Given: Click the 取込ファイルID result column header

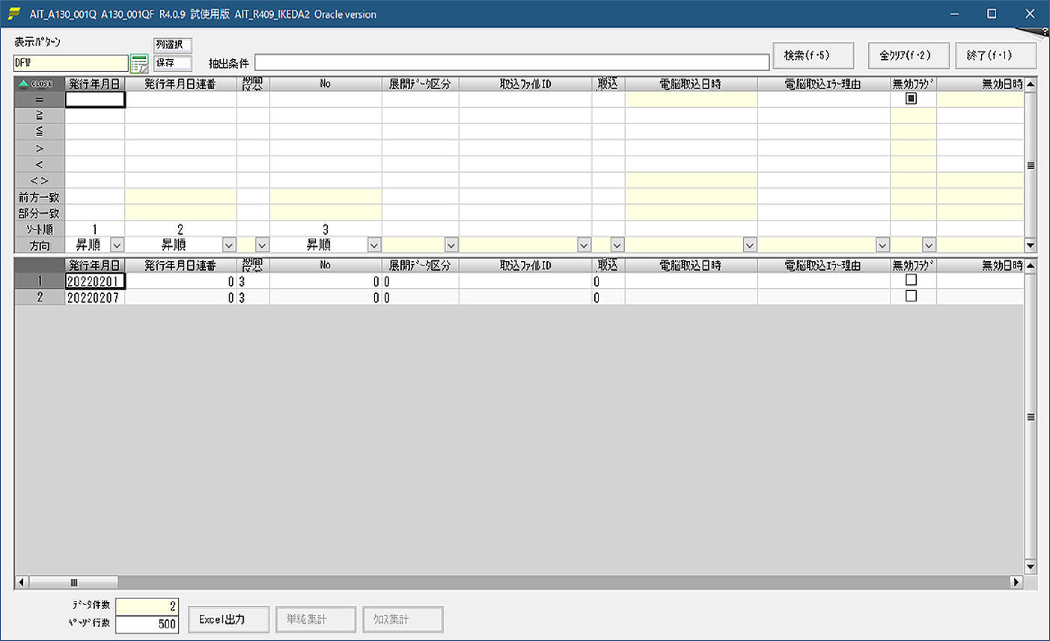Looking at the screenshot, I should [525, 266].
